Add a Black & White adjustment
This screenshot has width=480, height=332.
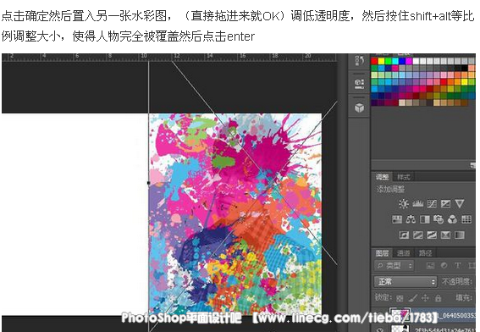425,219
